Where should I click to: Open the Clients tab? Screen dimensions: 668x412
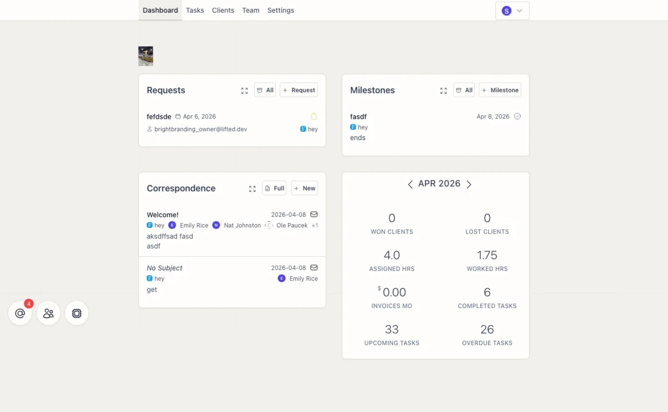point(223,10)
